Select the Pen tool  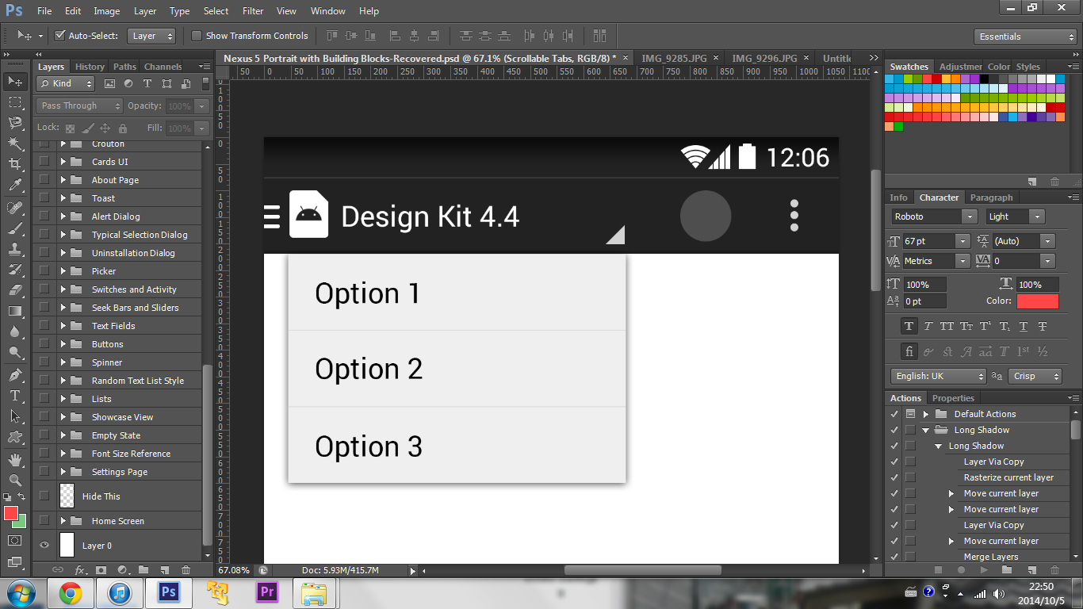pos(14,374)
